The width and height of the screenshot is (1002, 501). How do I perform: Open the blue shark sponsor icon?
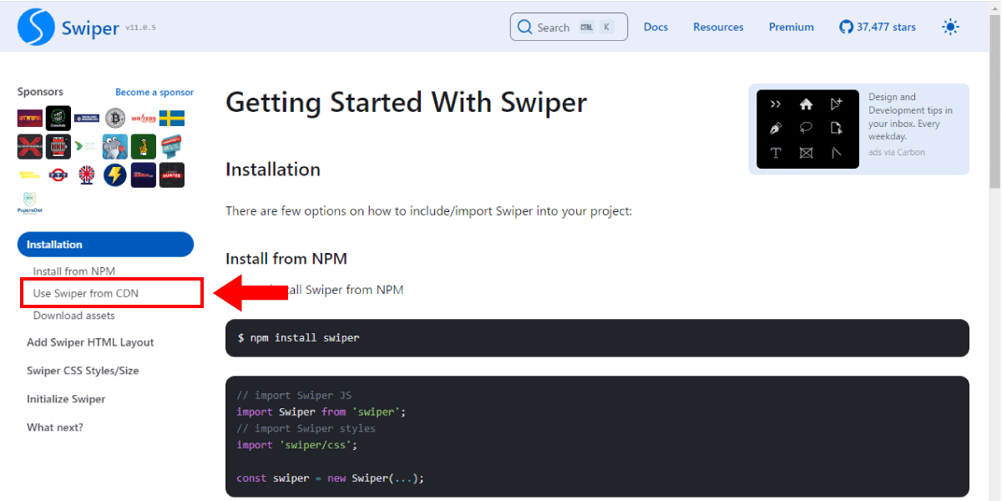pos(115,147)
